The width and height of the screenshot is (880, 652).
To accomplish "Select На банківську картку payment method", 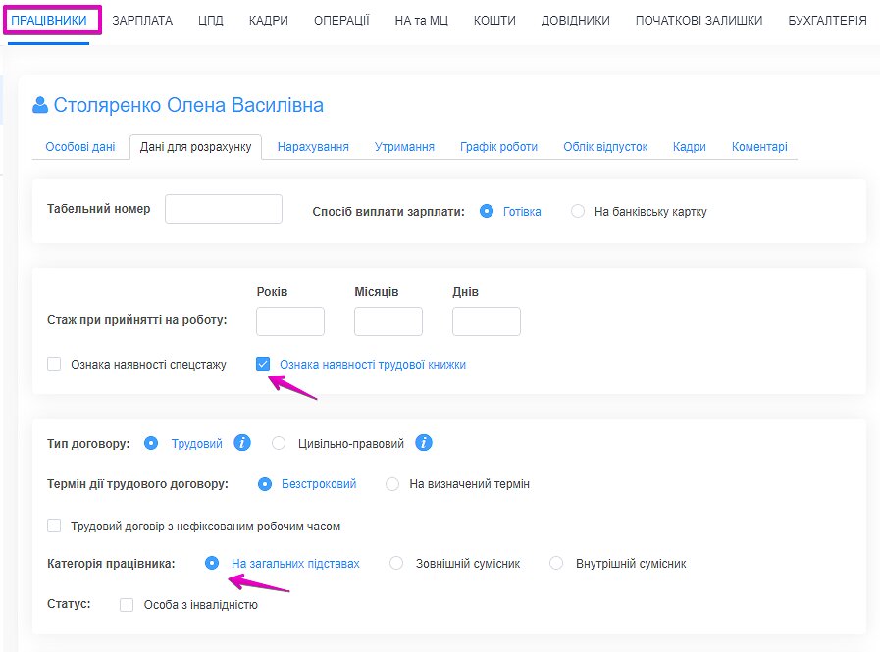I will (x=578, y=211).
